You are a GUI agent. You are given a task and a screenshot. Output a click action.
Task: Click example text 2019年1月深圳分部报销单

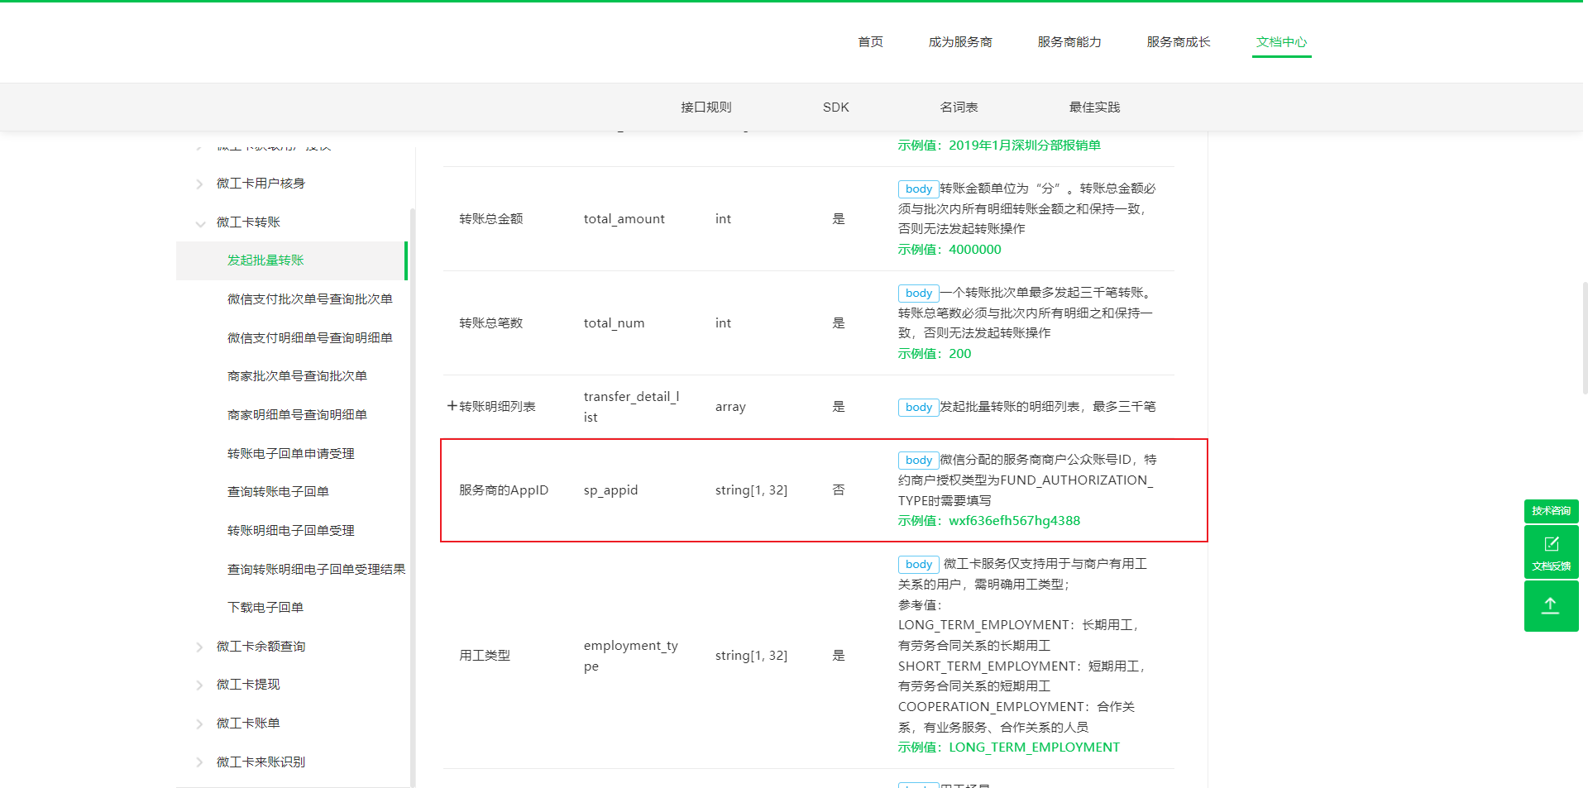(x=1024, y=146)
